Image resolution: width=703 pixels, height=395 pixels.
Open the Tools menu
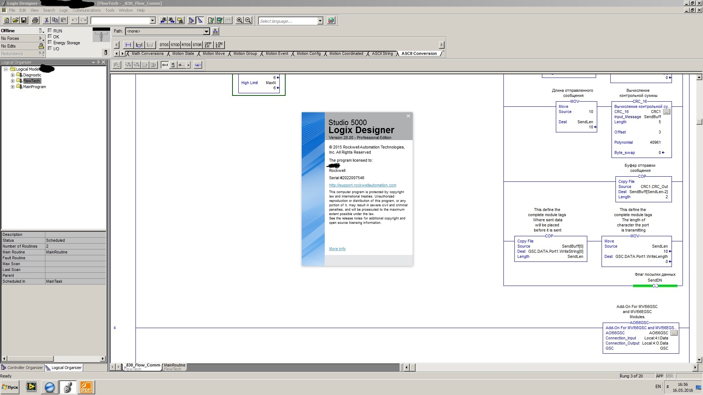[110, 10]
